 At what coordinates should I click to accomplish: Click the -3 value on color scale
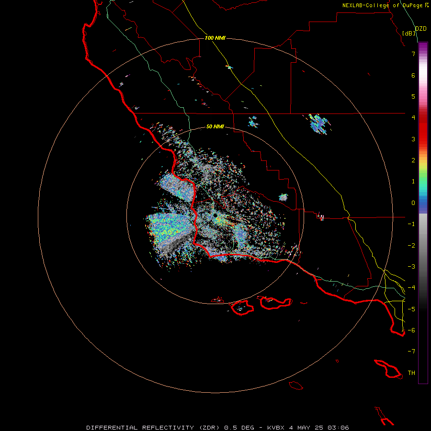tap(411, 267)
